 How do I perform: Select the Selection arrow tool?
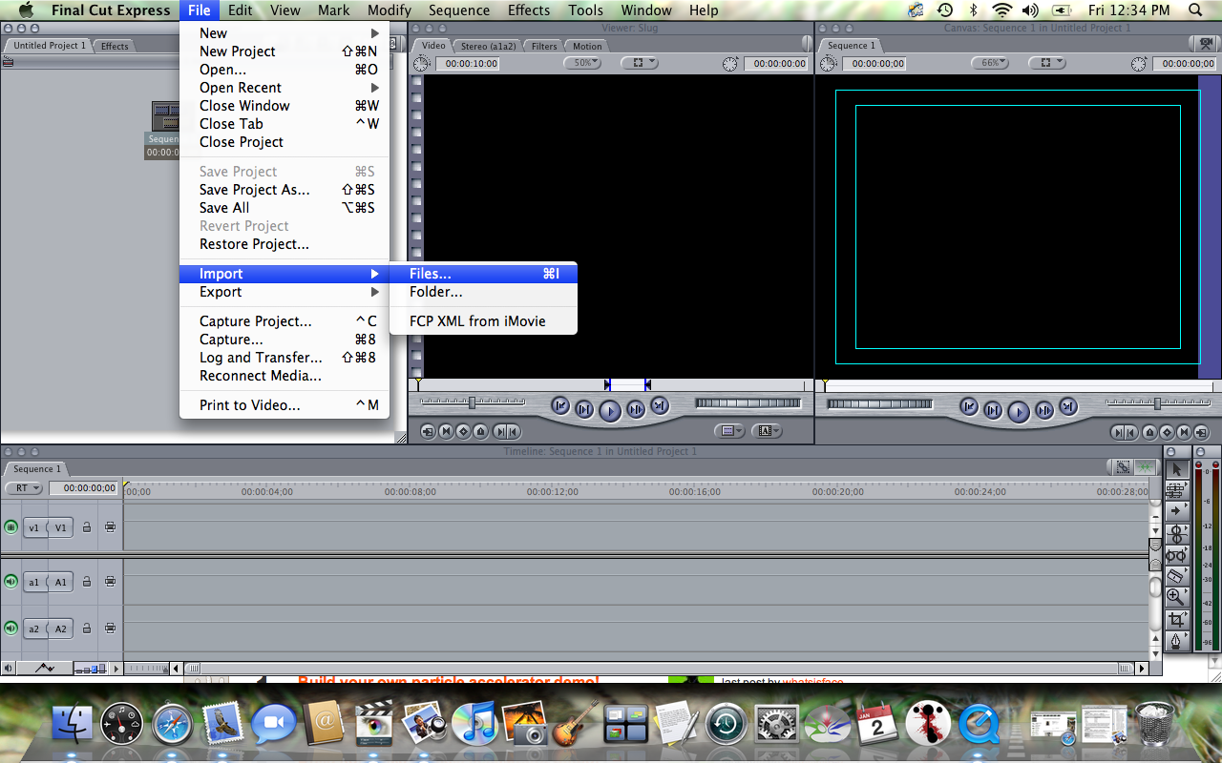1177,469
